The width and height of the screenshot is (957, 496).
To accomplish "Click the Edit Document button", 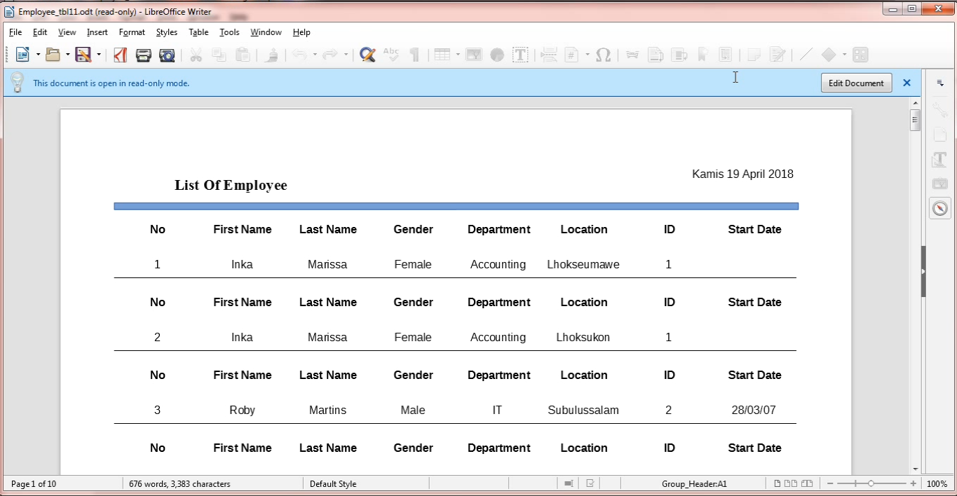I will [856, 83].
